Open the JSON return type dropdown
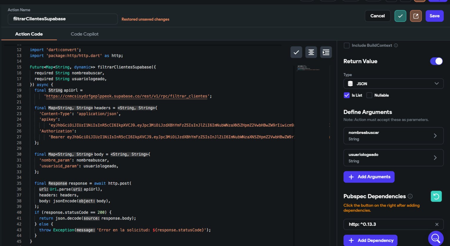The height and width of the screenshot is (246, 450). pyautogui.click(x=393, y=84)
